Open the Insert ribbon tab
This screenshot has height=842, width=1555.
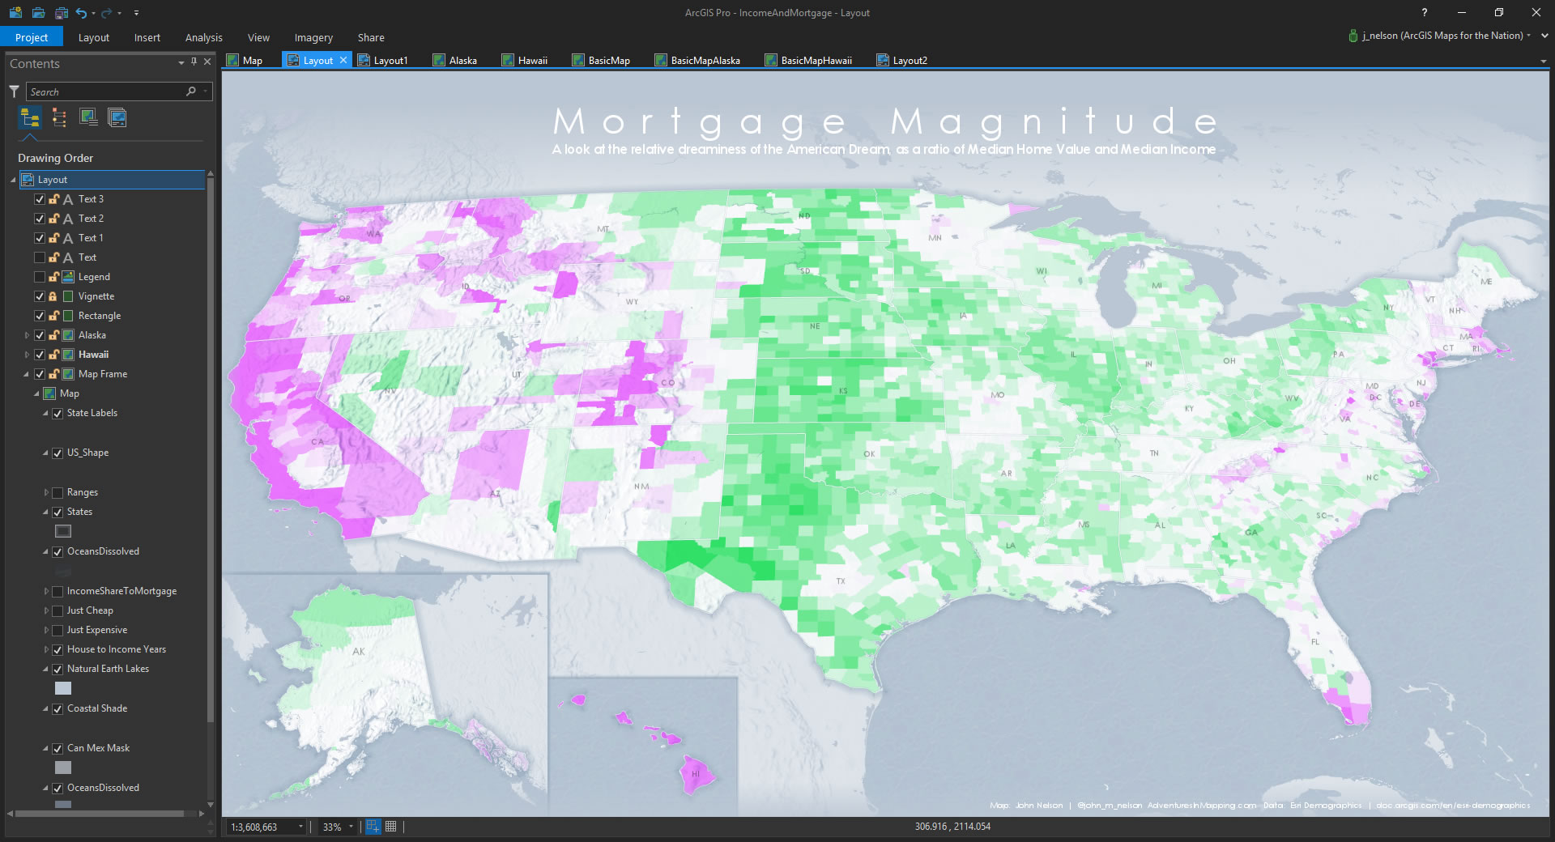[x=147, y=37]
